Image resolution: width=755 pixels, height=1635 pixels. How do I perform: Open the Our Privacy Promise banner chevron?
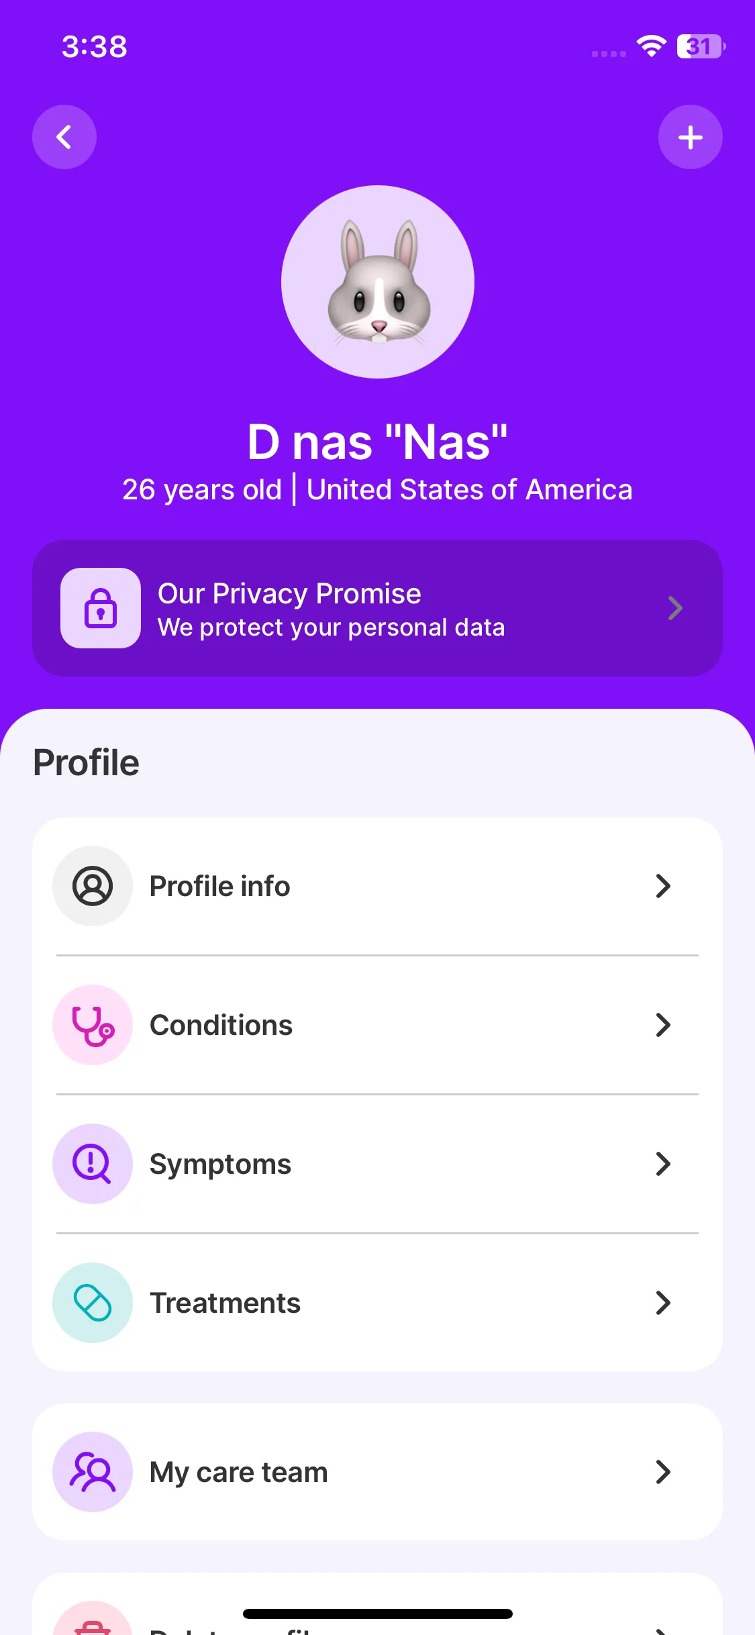coord(675,608)
